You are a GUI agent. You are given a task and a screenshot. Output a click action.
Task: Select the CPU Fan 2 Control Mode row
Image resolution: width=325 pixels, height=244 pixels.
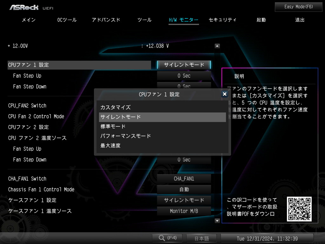tap(36, 116)
